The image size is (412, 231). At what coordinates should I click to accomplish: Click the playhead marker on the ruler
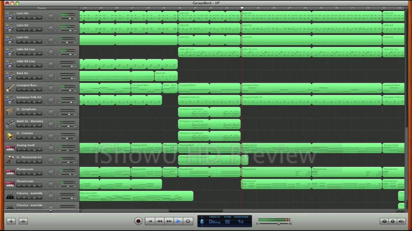pos(242,8)
